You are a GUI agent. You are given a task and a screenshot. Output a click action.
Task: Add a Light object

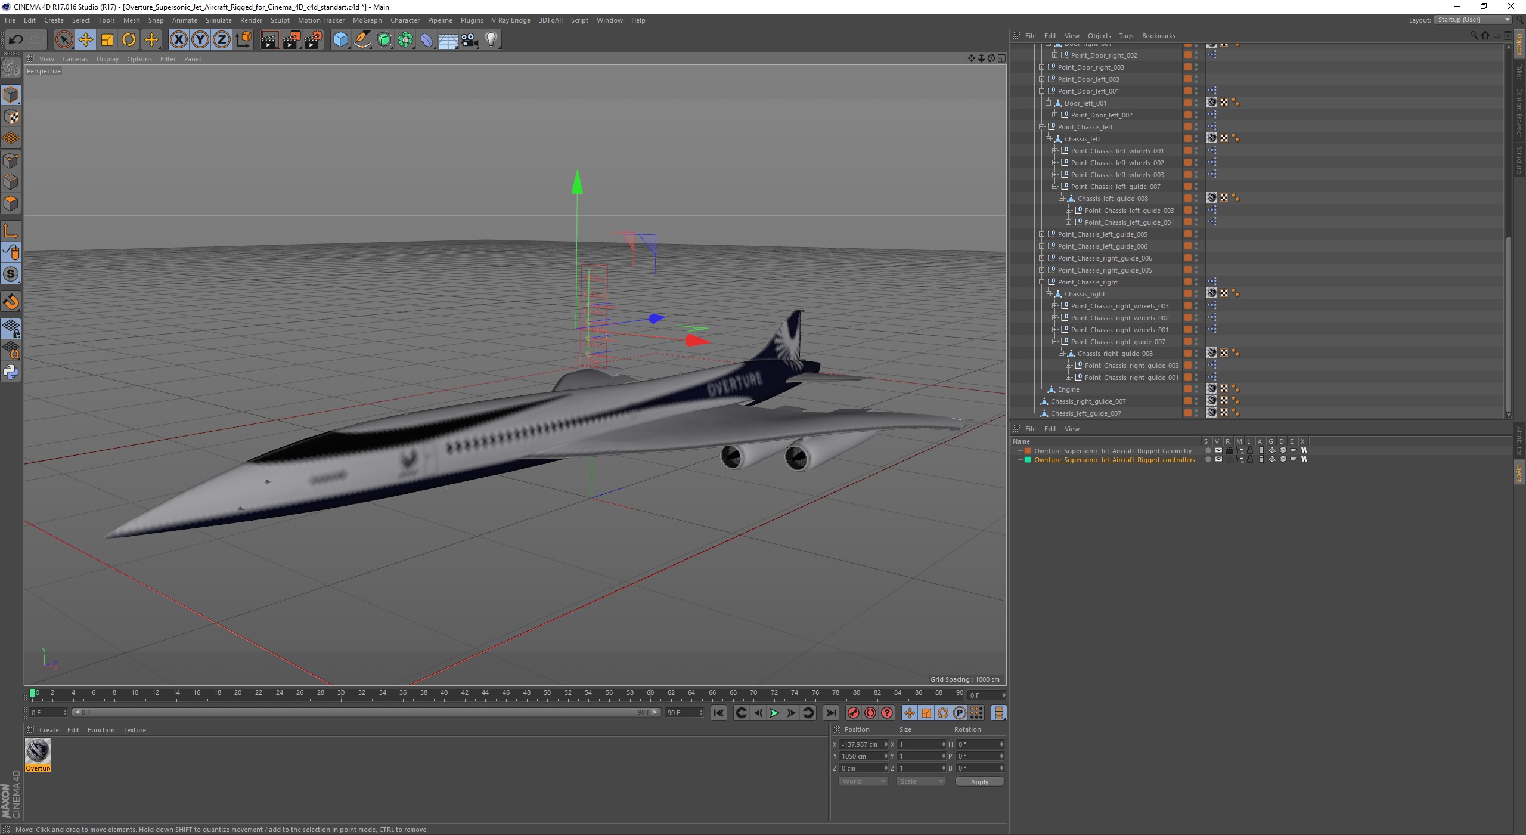click(x=491, y=40)
